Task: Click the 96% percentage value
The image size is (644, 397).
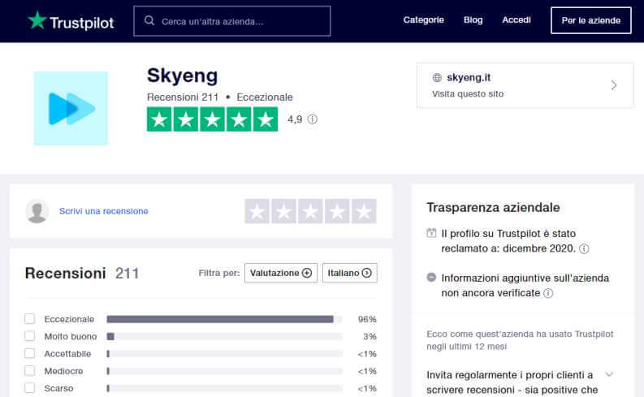Action: pos(367,319)
